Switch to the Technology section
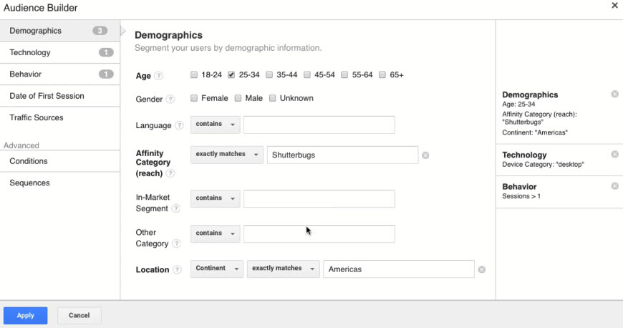Image resolution: width=623 pixels, height=328 pixels. point(30,52)
